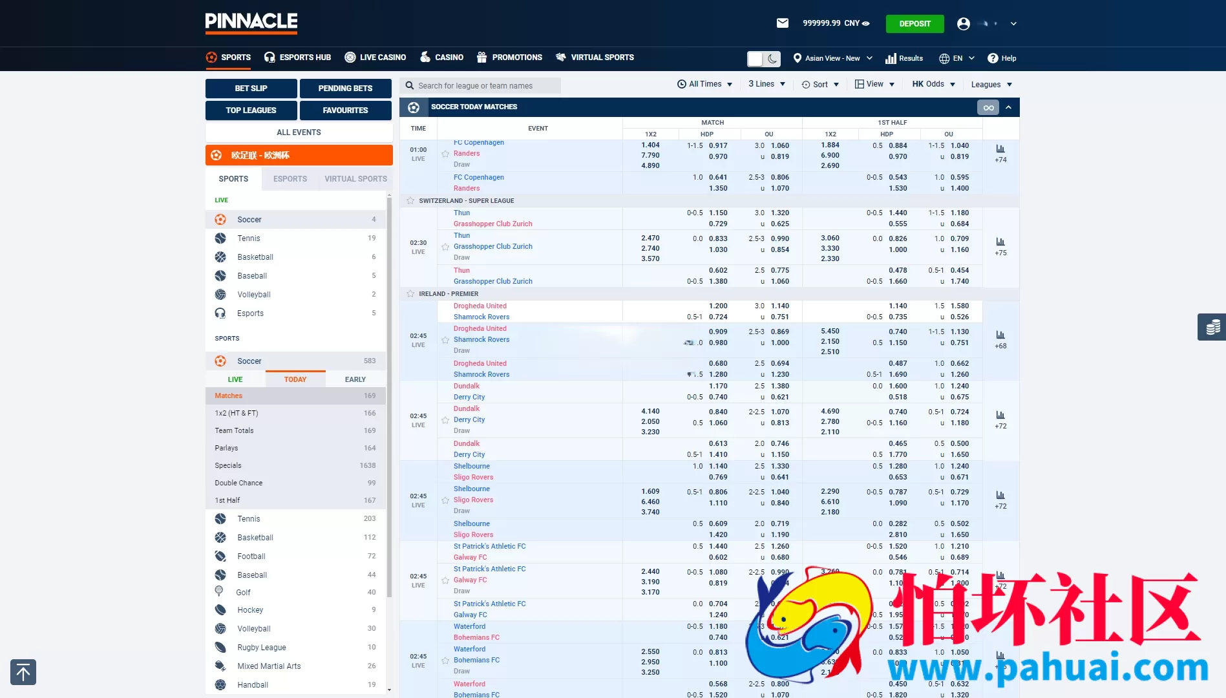
Task: Open more markets +75 for Thun match
Action: coord(1000,247)
